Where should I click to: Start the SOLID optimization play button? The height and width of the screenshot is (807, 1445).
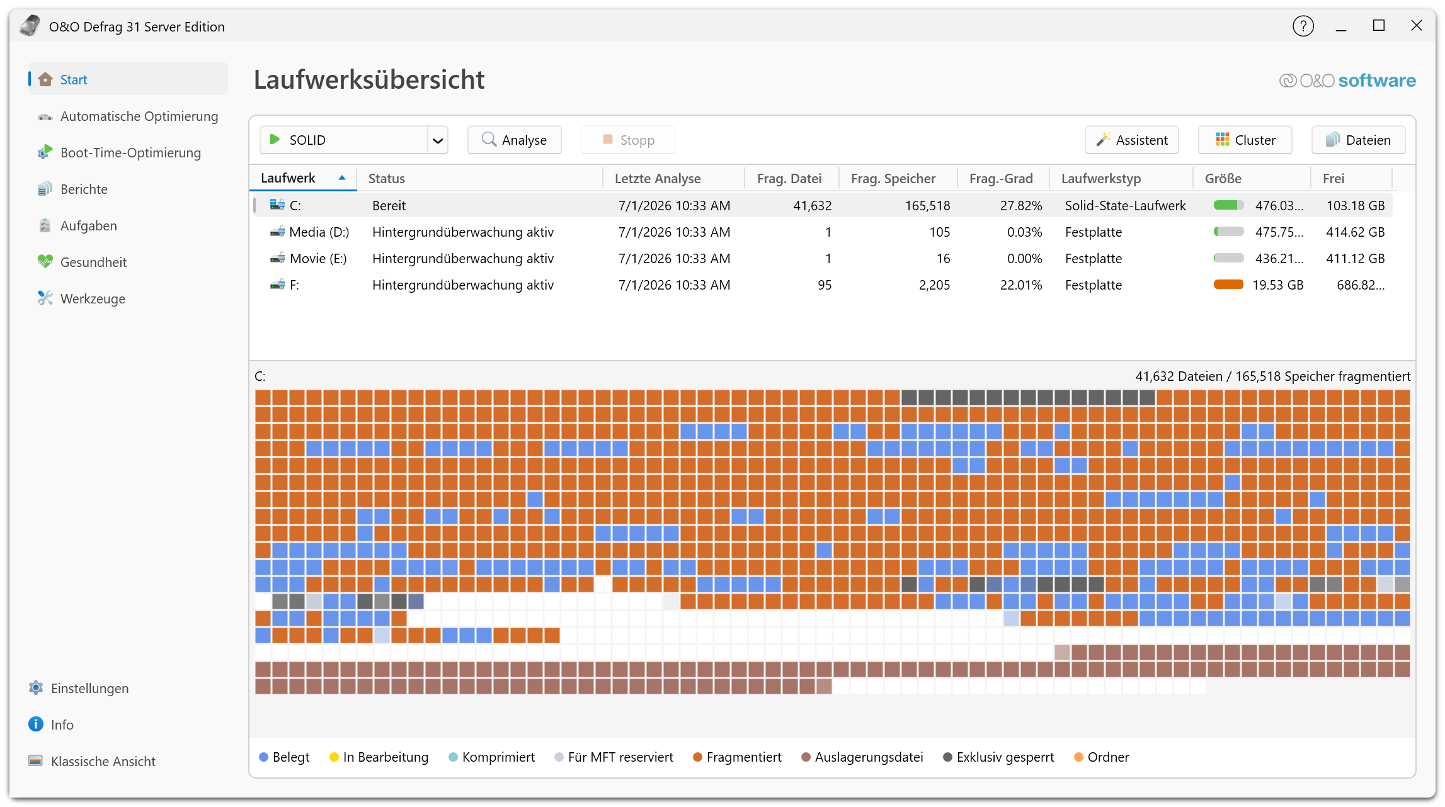pyautogui.click(x=275, y=139)
